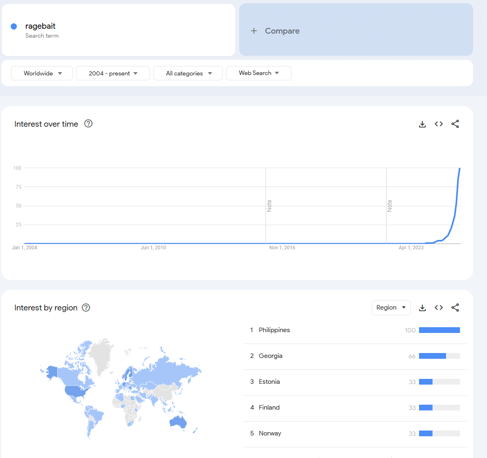487x458 pixels.
Task: Click the Search term label under ragebait
Action: (42, 36)
